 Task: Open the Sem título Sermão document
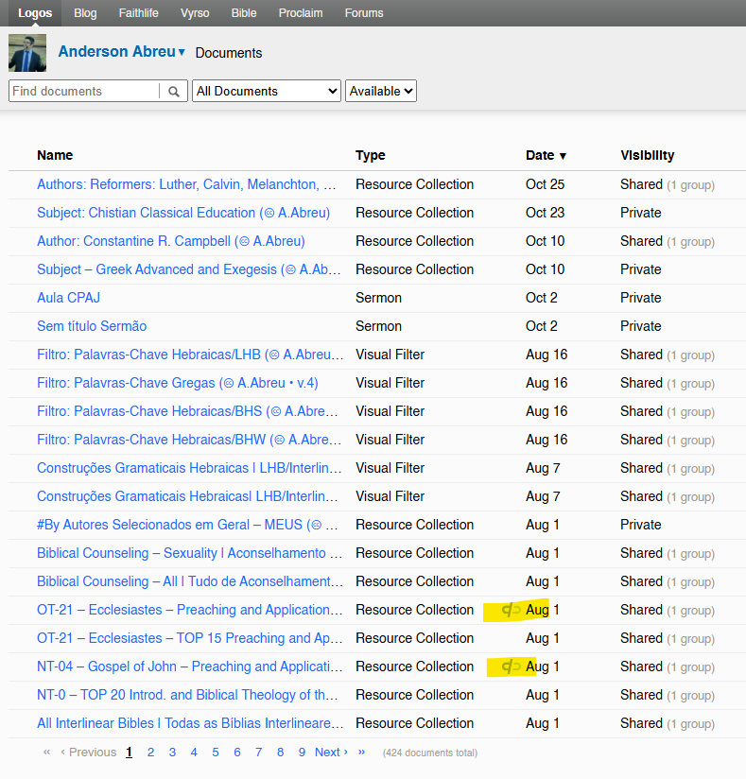click(x=92, y=326)
